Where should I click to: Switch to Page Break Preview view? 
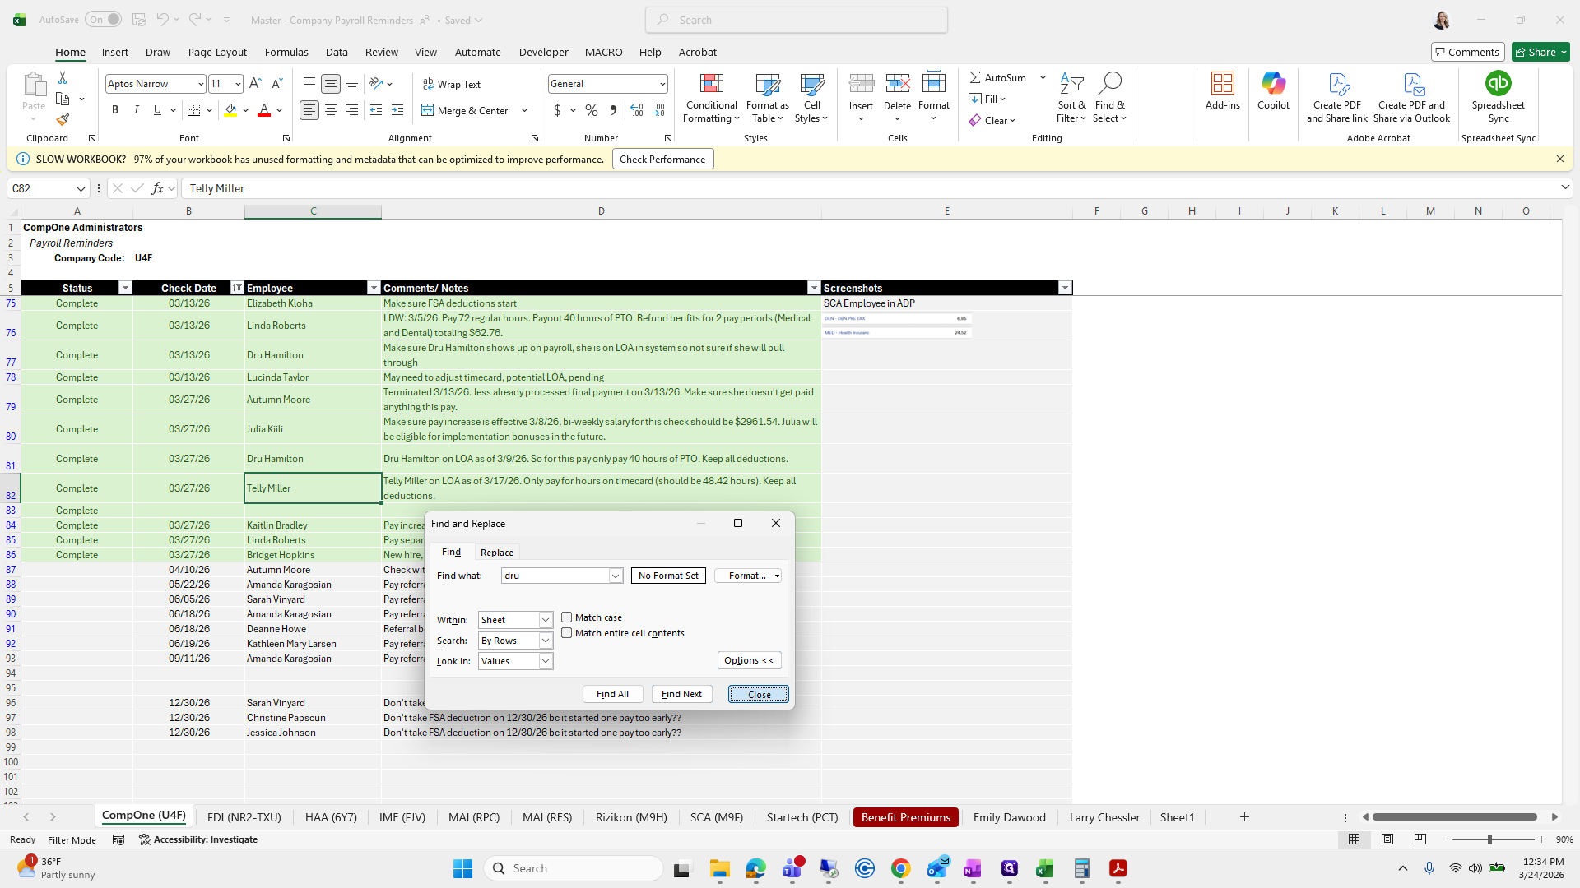pyautogui.click(x=1420, y=839)
